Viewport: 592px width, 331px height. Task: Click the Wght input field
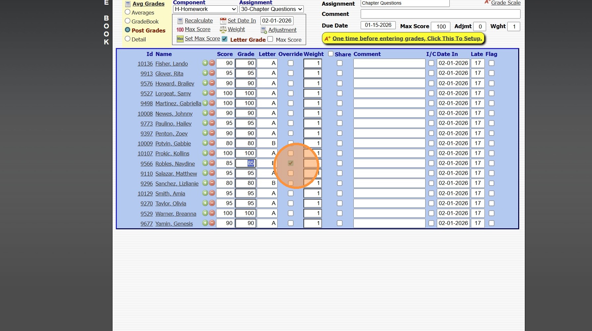click(514, 27)
